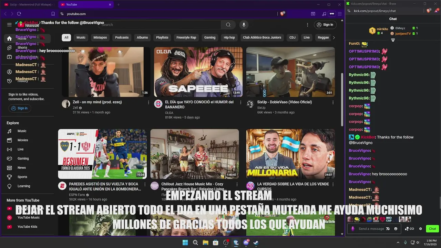Open the OLGA channel avatar
Image resolution: width=441 pixels, height=248 pixels.
pyautogui.click(x=158, y=104)
